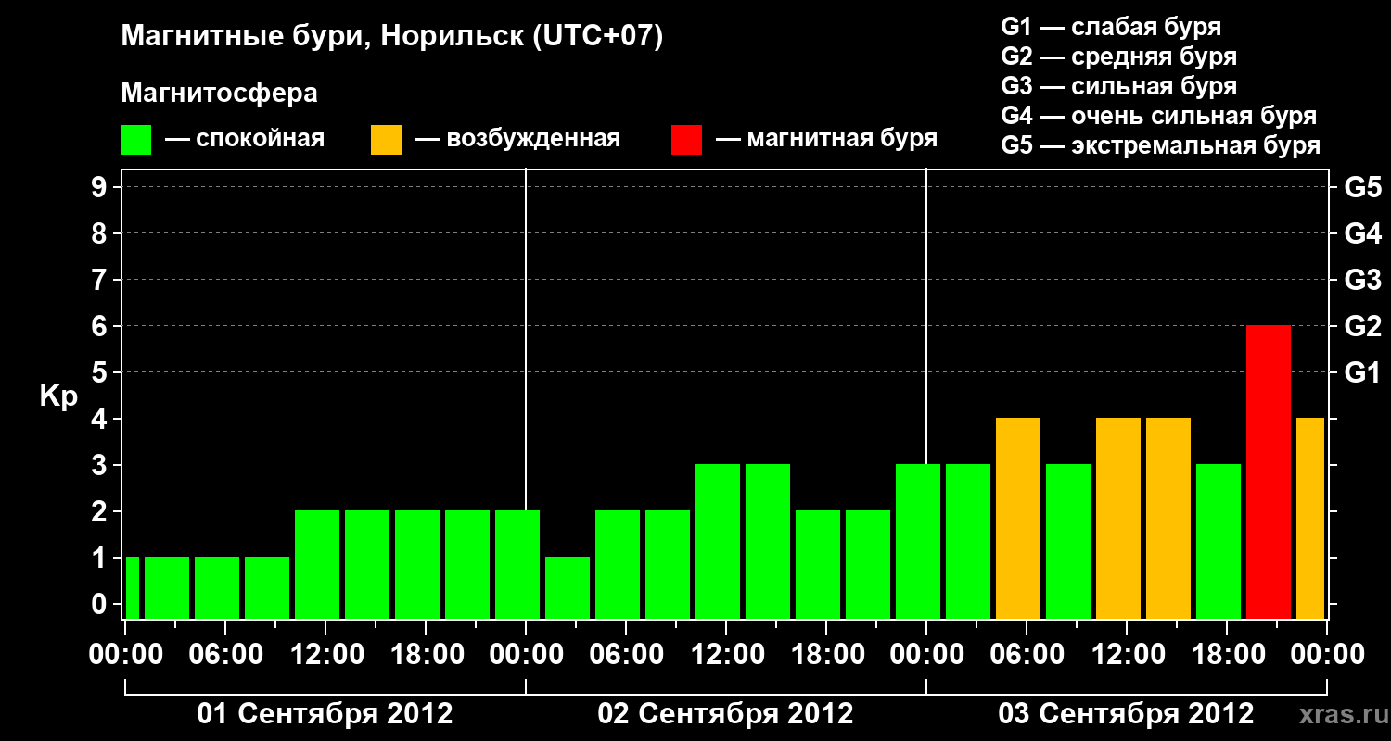Viewport: 1391px width, 741px height.
Task: Click the green 'спокойная' legend swatch
Action: click(136, 140)
